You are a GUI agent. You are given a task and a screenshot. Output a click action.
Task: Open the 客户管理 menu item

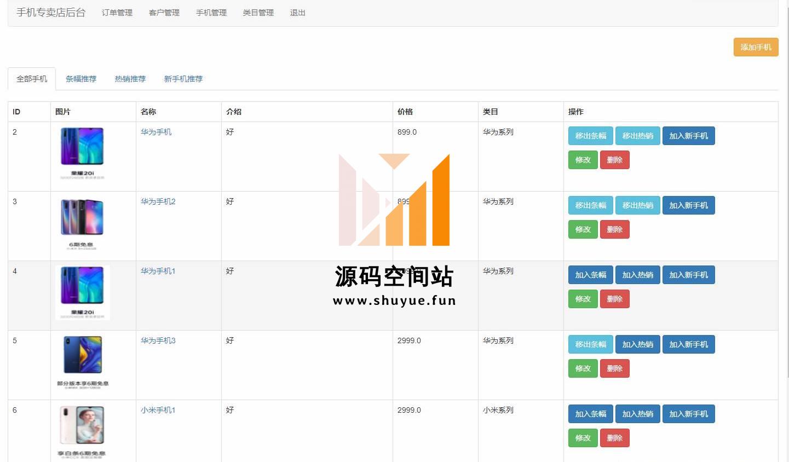click(164, 13)
